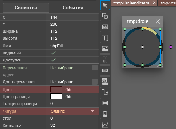Open variable picker for Переменная
Screen dimensions: 176x129
(x=95, y=68)
